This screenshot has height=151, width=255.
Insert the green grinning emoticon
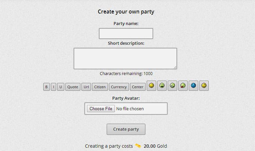click(162, 86)
